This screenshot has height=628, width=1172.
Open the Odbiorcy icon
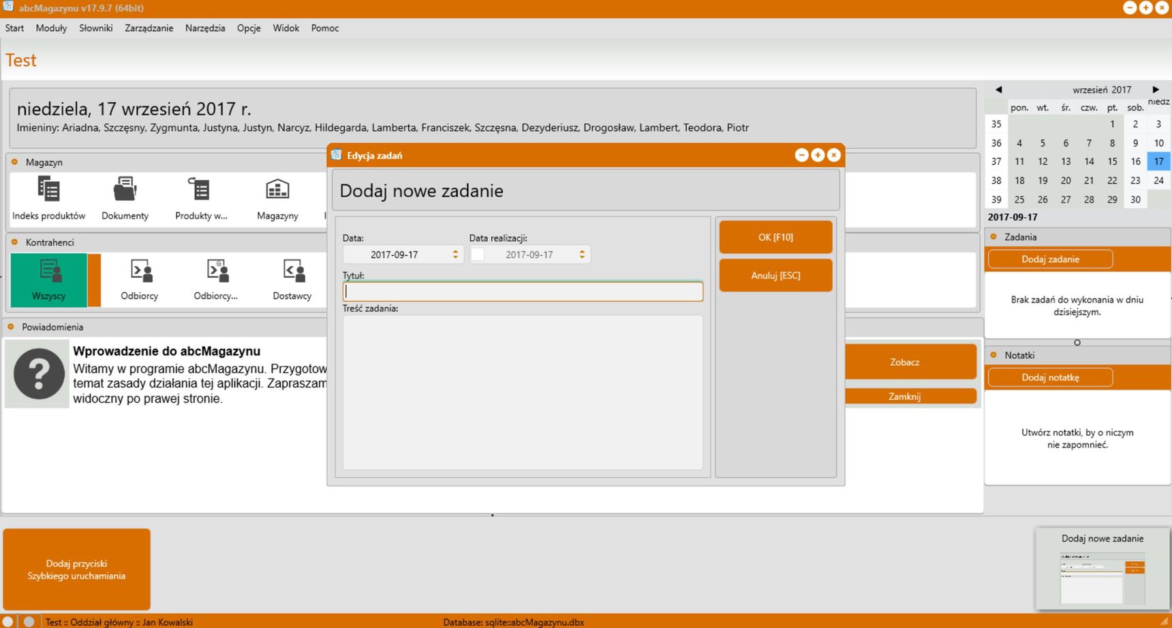tap(140, 279)
